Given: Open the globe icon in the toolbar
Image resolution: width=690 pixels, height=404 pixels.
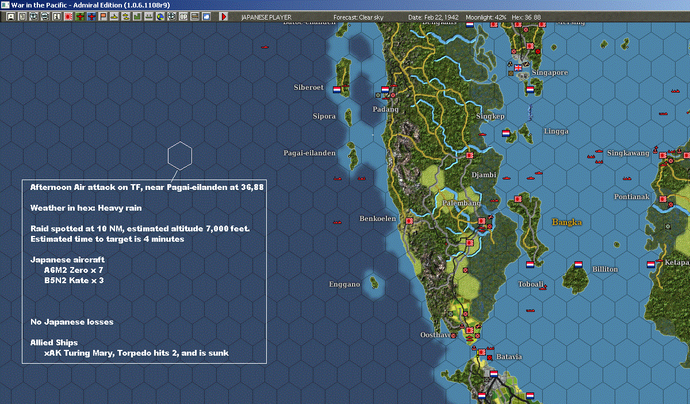Looking at the screenshot, I should [x=160, y=17].
